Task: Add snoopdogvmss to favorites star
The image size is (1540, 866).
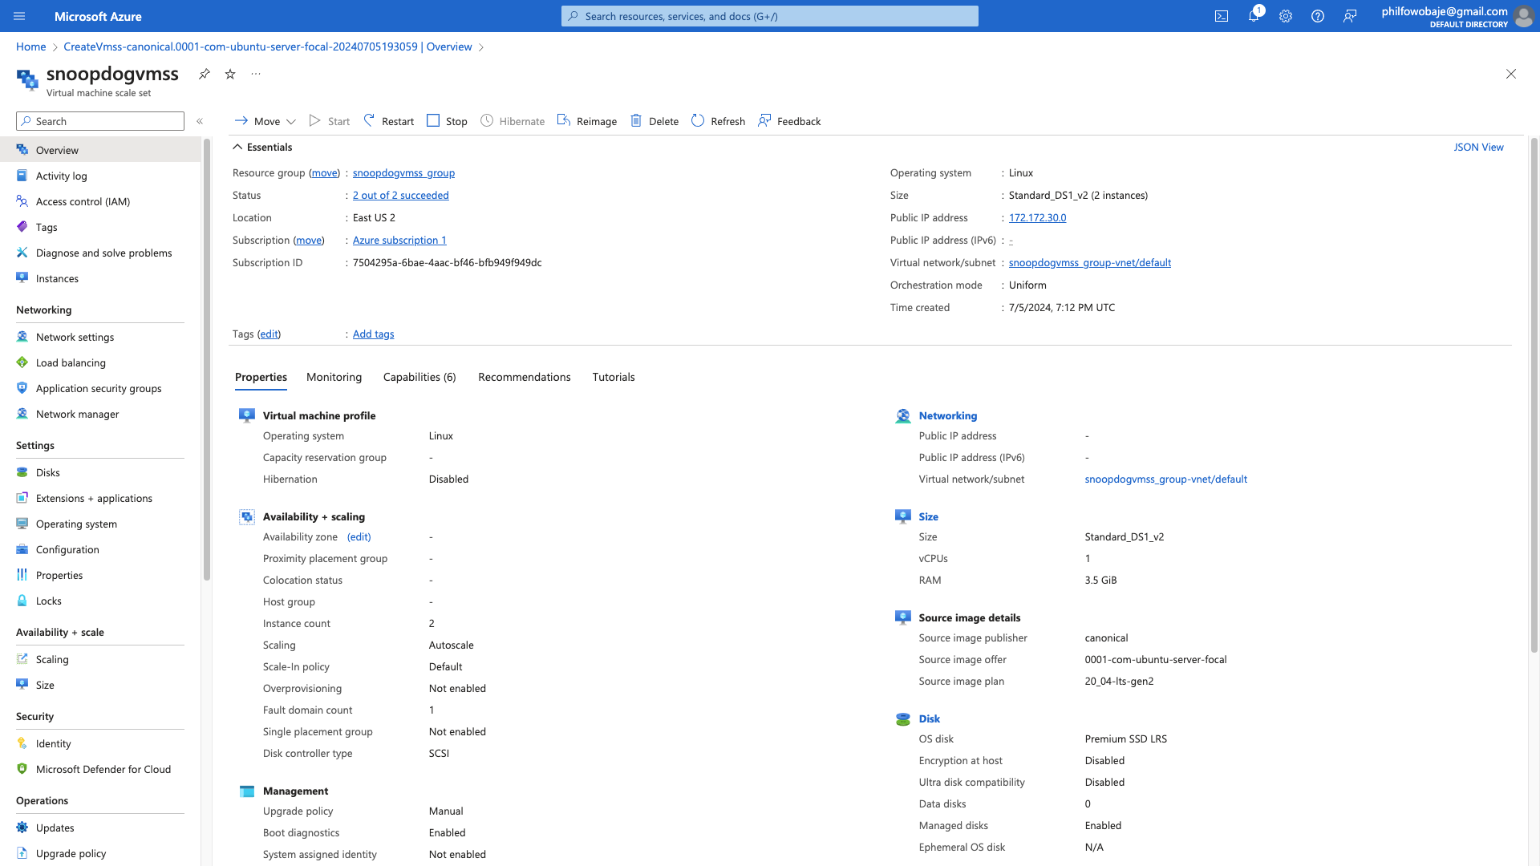Action: pyautogui.click(x=230, y=74)
